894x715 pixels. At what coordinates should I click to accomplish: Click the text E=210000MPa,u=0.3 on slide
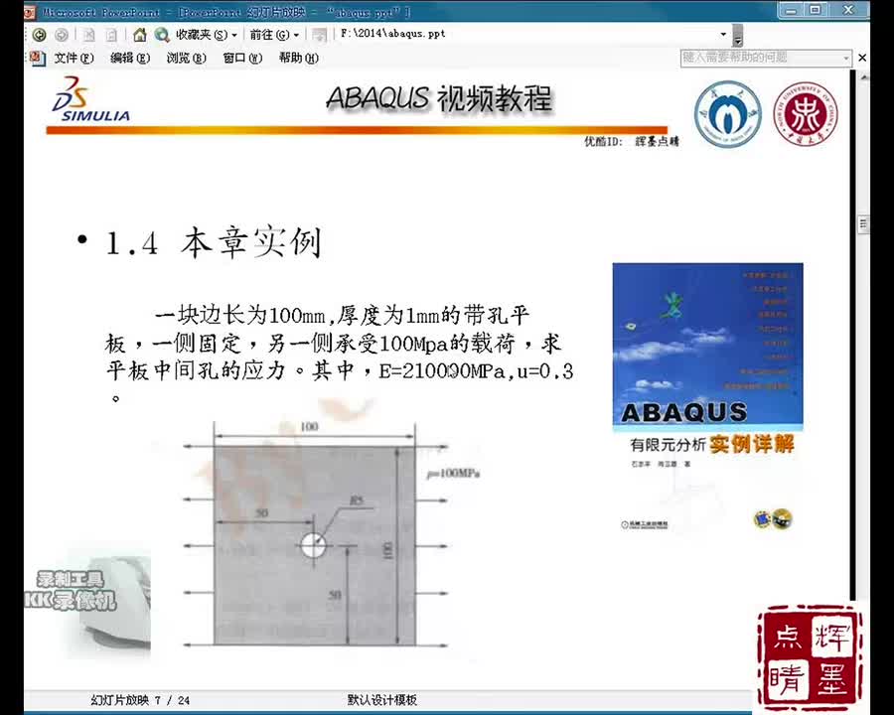click(x=476, y=371)
